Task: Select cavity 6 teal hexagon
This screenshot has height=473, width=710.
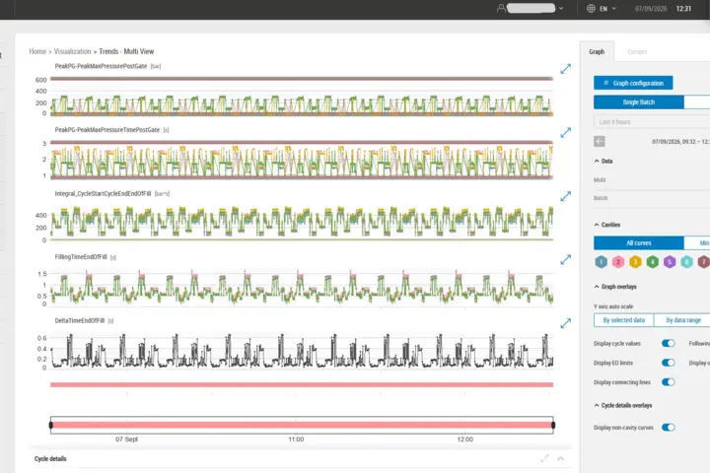Action: (687, 261)
